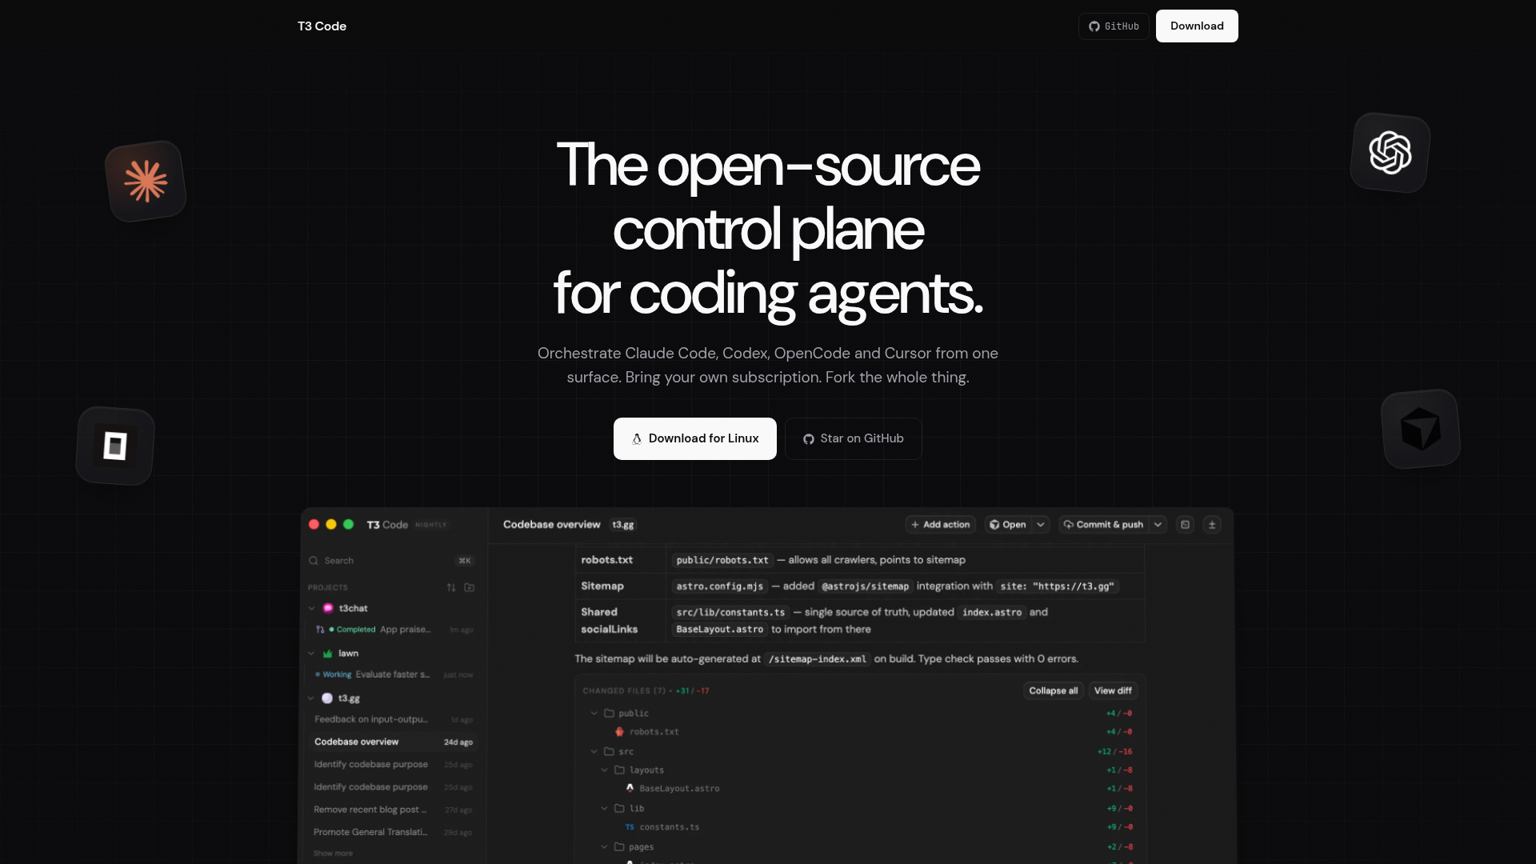Click the BaseLayout.astro file row
Image resolution: width=1536 pixels, height=864 pixels.
(861, 788)
